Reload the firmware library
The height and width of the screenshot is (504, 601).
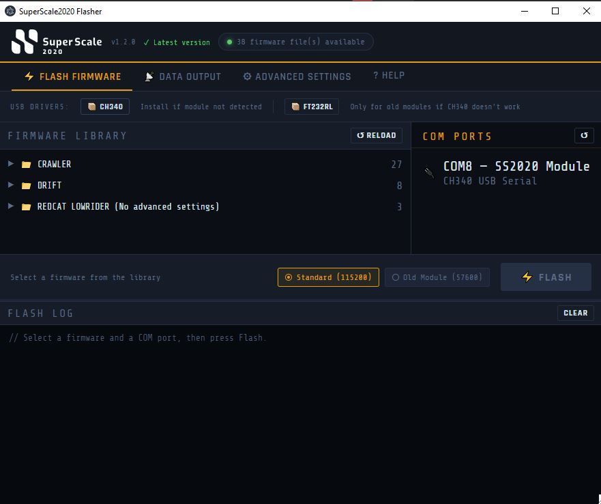click(x=377, y=135)
